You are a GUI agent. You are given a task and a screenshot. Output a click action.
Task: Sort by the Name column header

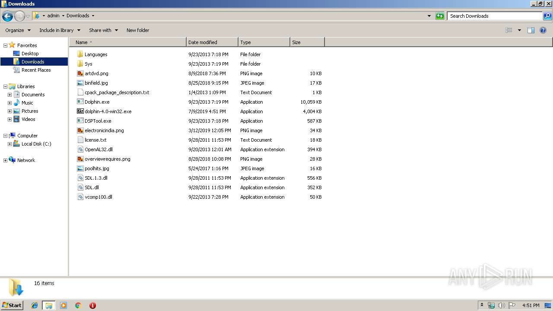(127, 42)
